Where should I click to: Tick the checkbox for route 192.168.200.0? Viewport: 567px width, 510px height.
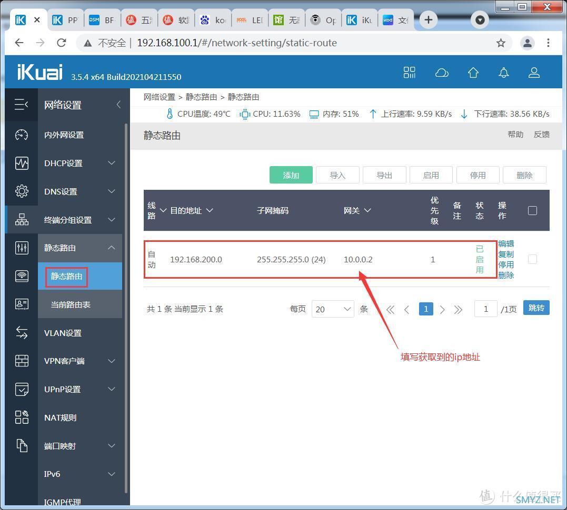point(532,259)
